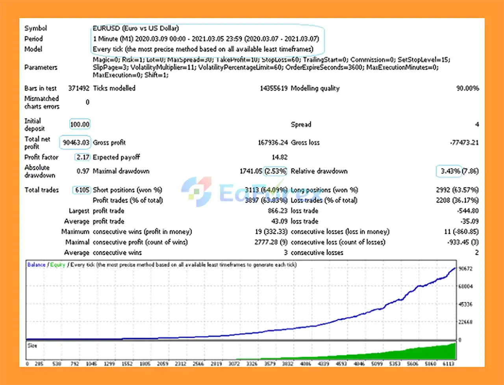Select the 1 Minute (M1) period line

click(206, 39)
